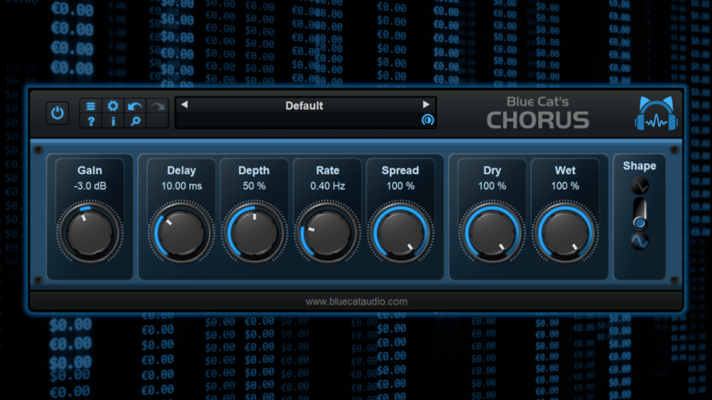Select the sine wave shape icon

640,241
